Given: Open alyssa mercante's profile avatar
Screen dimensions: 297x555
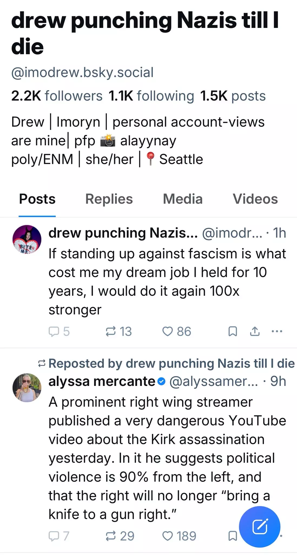Looking at the screenshot, I should pos(27,388).
